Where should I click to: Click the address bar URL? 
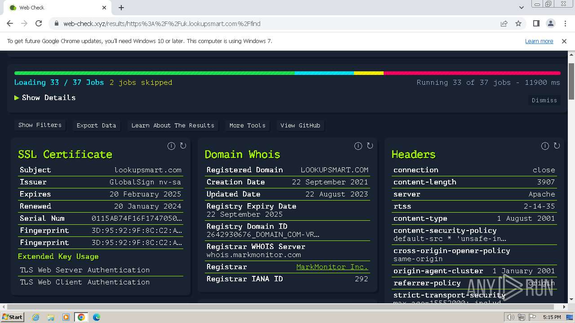[x=162, y=24]
